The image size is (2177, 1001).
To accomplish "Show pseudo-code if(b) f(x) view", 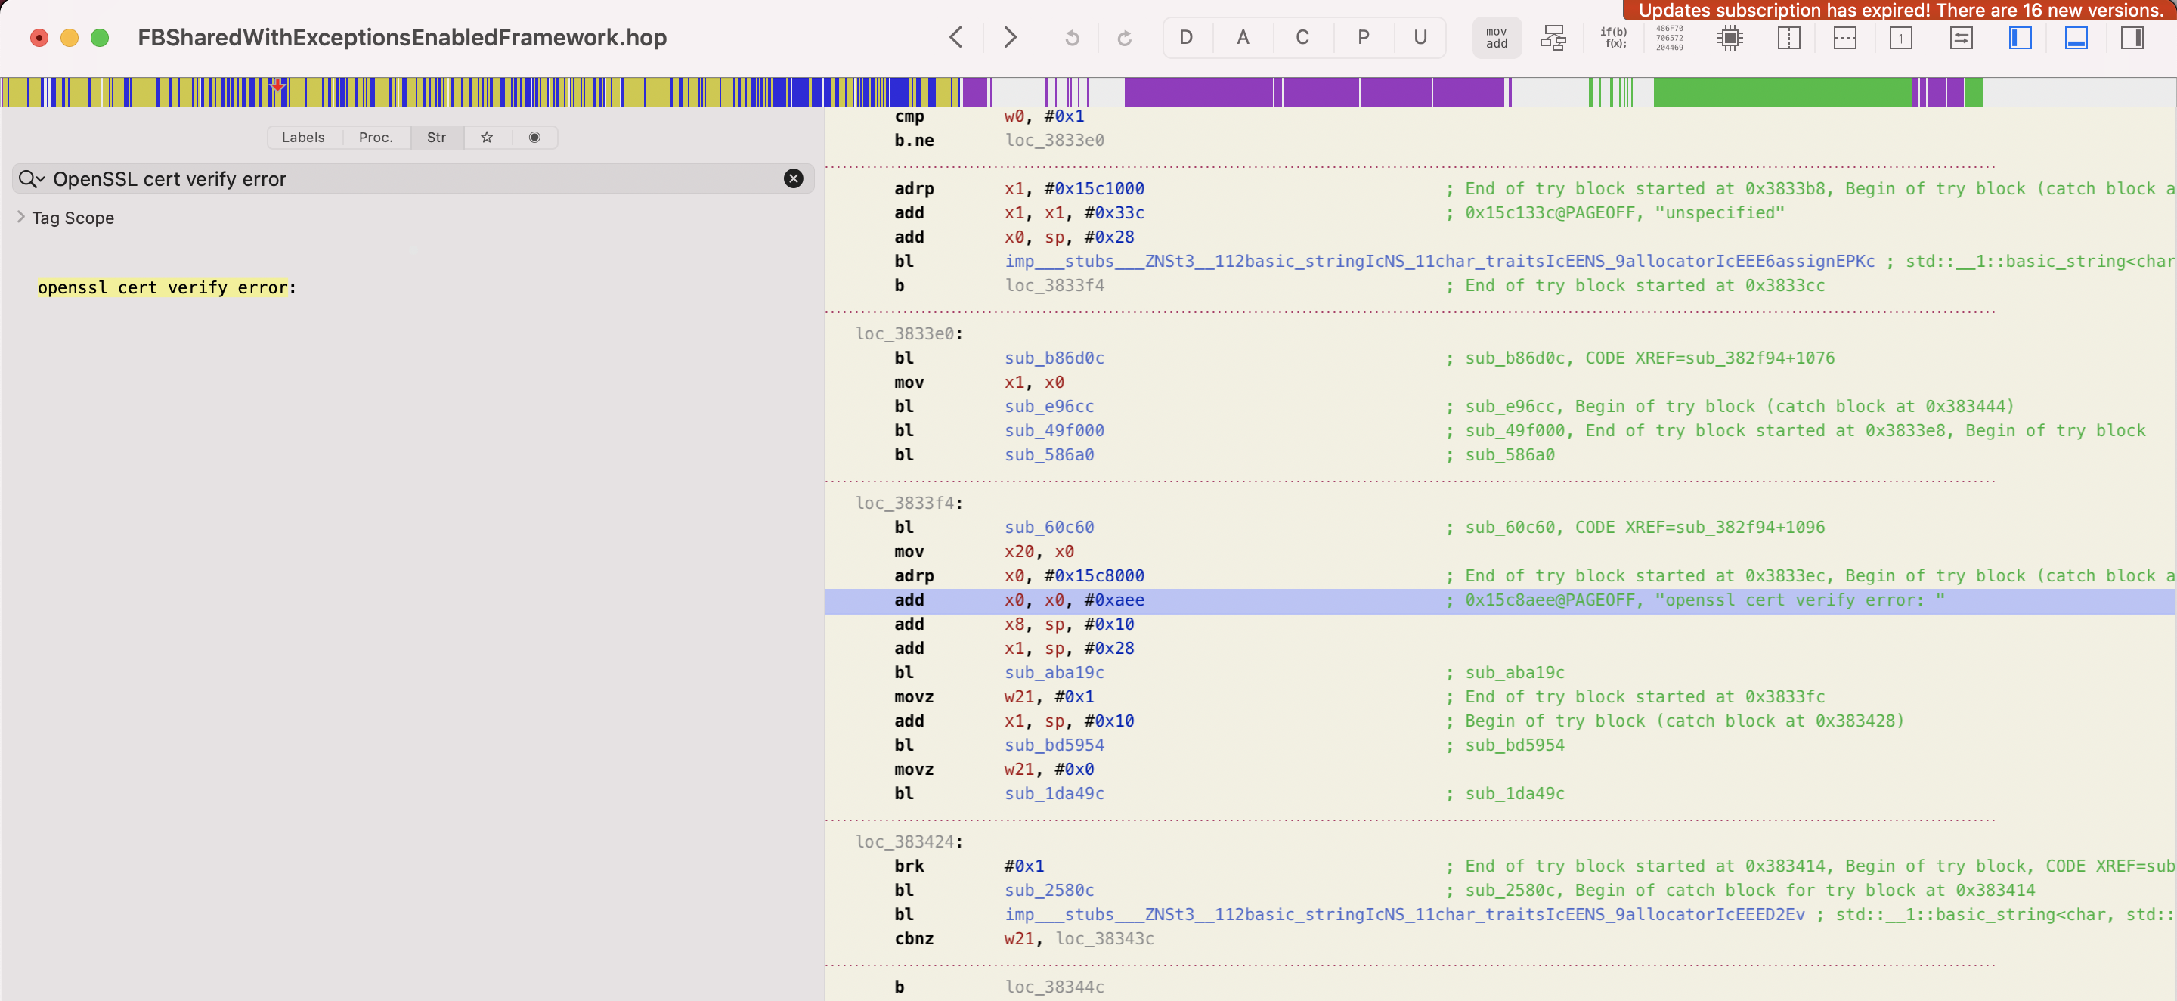I will 1612,38.
